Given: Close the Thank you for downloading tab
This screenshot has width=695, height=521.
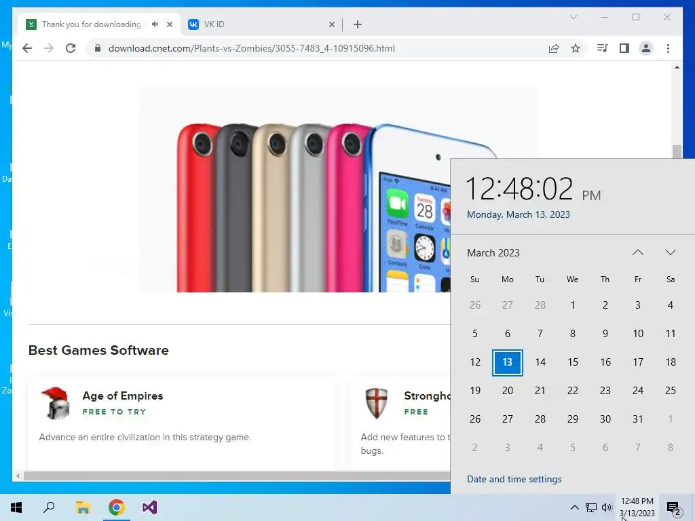Looking at the screenshot, I should click(169, 24).
